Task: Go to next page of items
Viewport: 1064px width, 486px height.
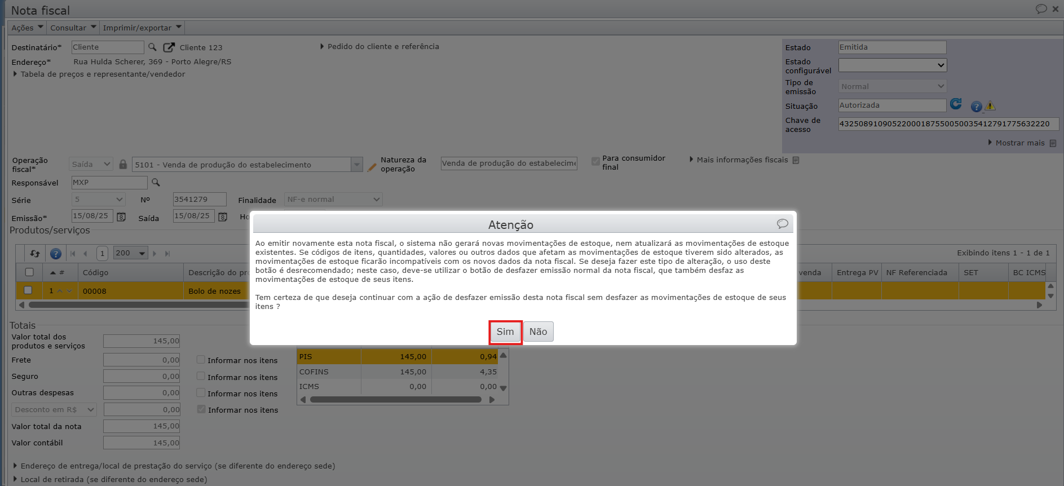Action: coord(154,254)
